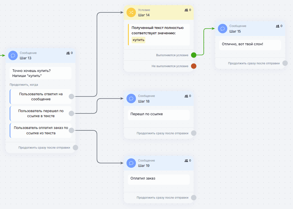
Task: Select the 'Шаг 15' step title
Action: 235,31
